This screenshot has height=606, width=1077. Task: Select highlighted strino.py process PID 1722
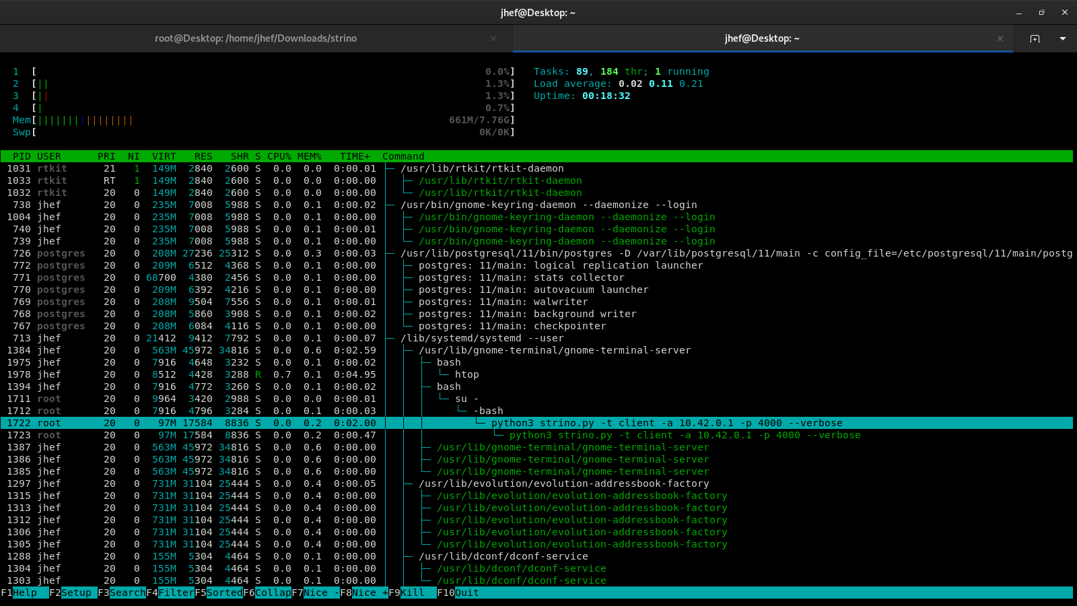[x=536, y=423]
